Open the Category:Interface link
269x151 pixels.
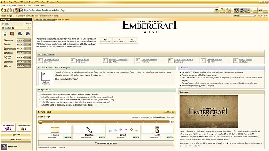tap(214, 59)
